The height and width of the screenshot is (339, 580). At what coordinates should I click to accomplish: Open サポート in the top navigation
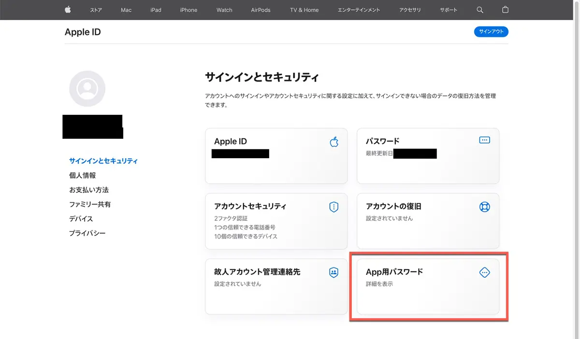[449, 10]
